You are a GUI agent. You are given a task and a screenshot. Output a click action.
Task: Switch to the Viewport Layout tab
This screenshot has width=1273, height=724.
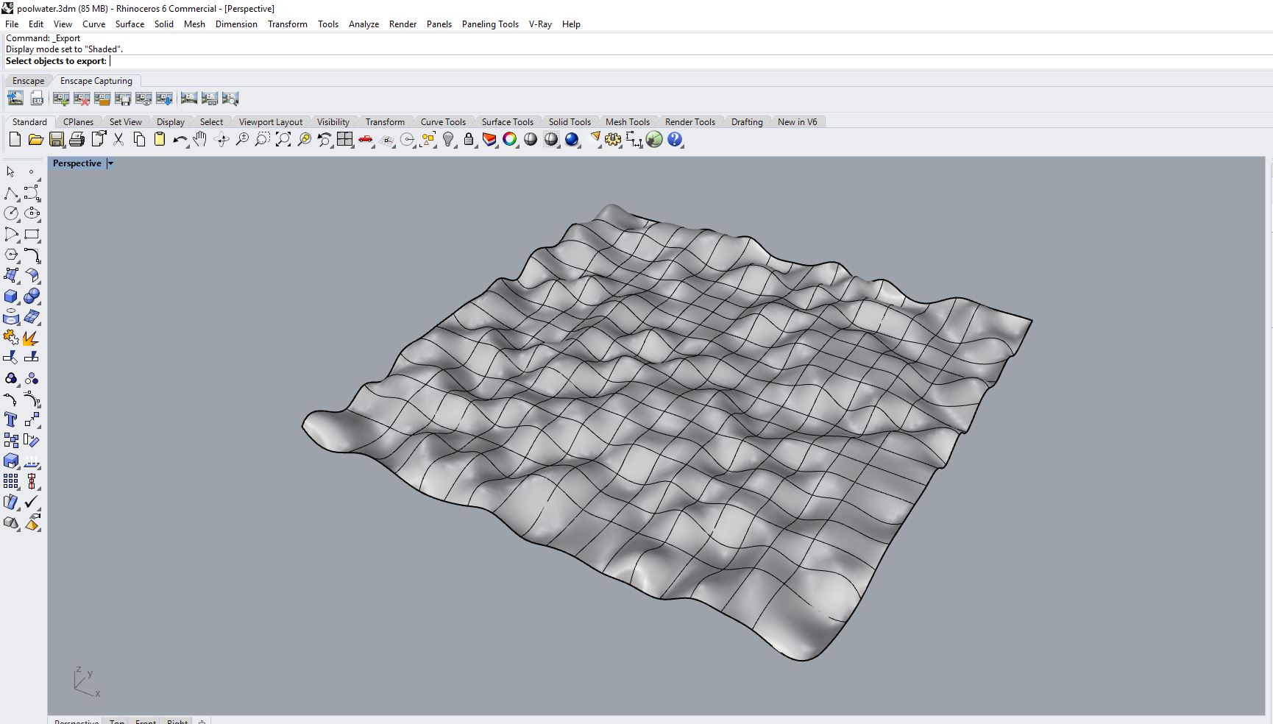[x=271, y=122]
